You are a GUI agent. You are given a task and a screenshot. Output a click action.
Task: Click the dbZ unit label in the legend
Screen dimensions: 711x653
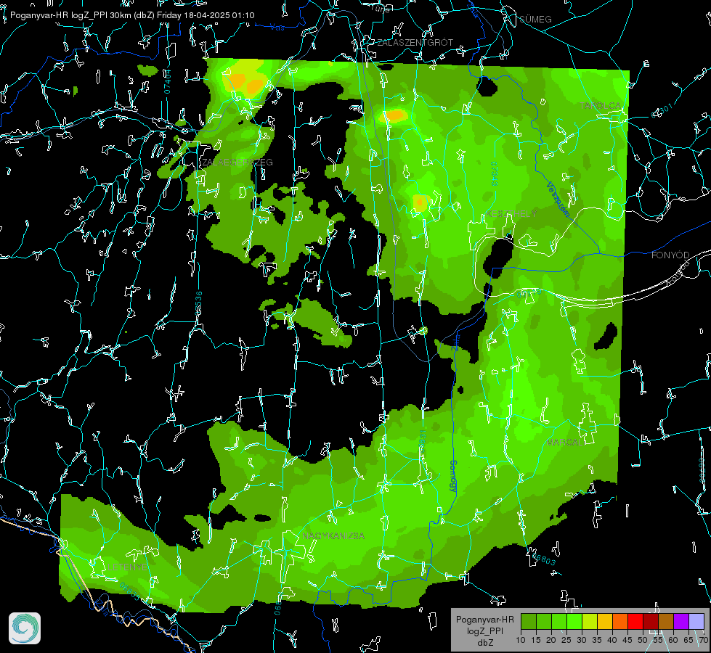[x=484, y=643]
